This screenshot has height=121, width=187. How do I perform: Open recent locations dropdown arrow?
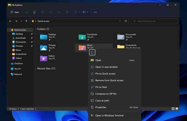coord(21,21)
